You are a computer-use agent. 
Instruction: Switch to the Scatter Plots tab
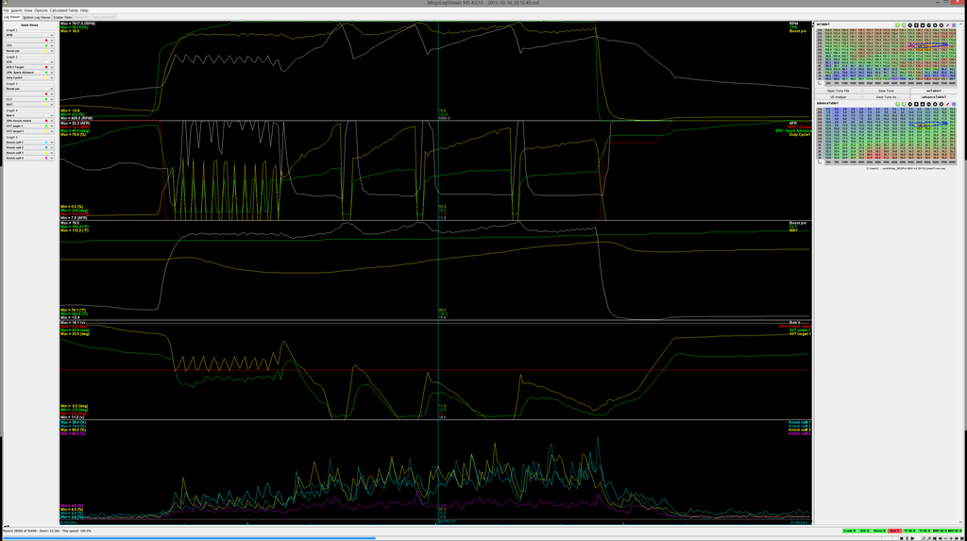62,17
